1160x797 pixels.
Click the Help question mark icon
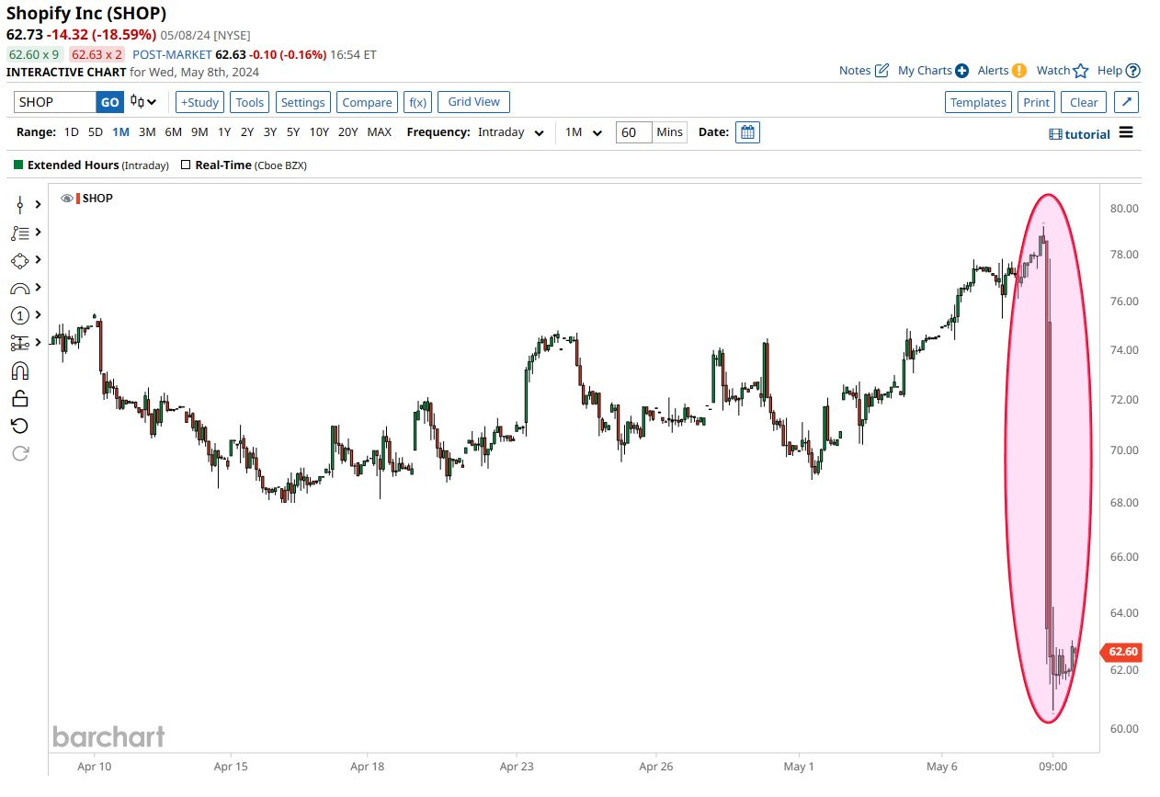click(1133, 71)
